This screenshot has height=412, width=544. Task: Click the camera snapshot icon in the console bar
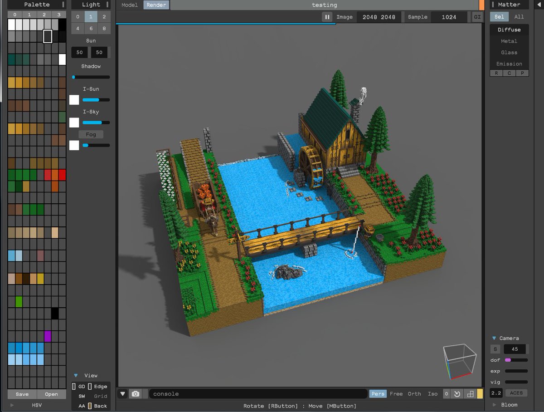tap(136, 394)
